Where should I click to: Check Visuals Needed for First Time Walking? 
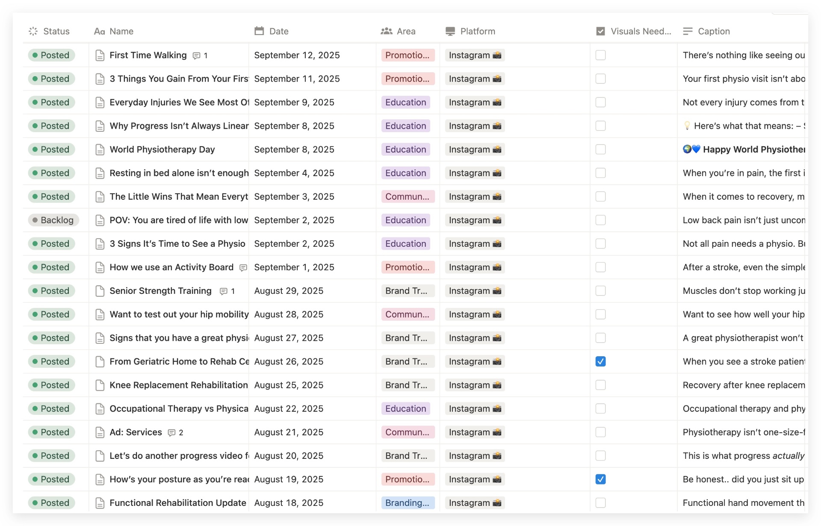[x=600, y=55]
